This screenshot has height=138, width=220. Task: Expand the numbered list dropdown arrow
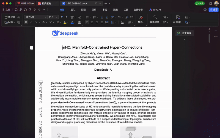point(97,17)
